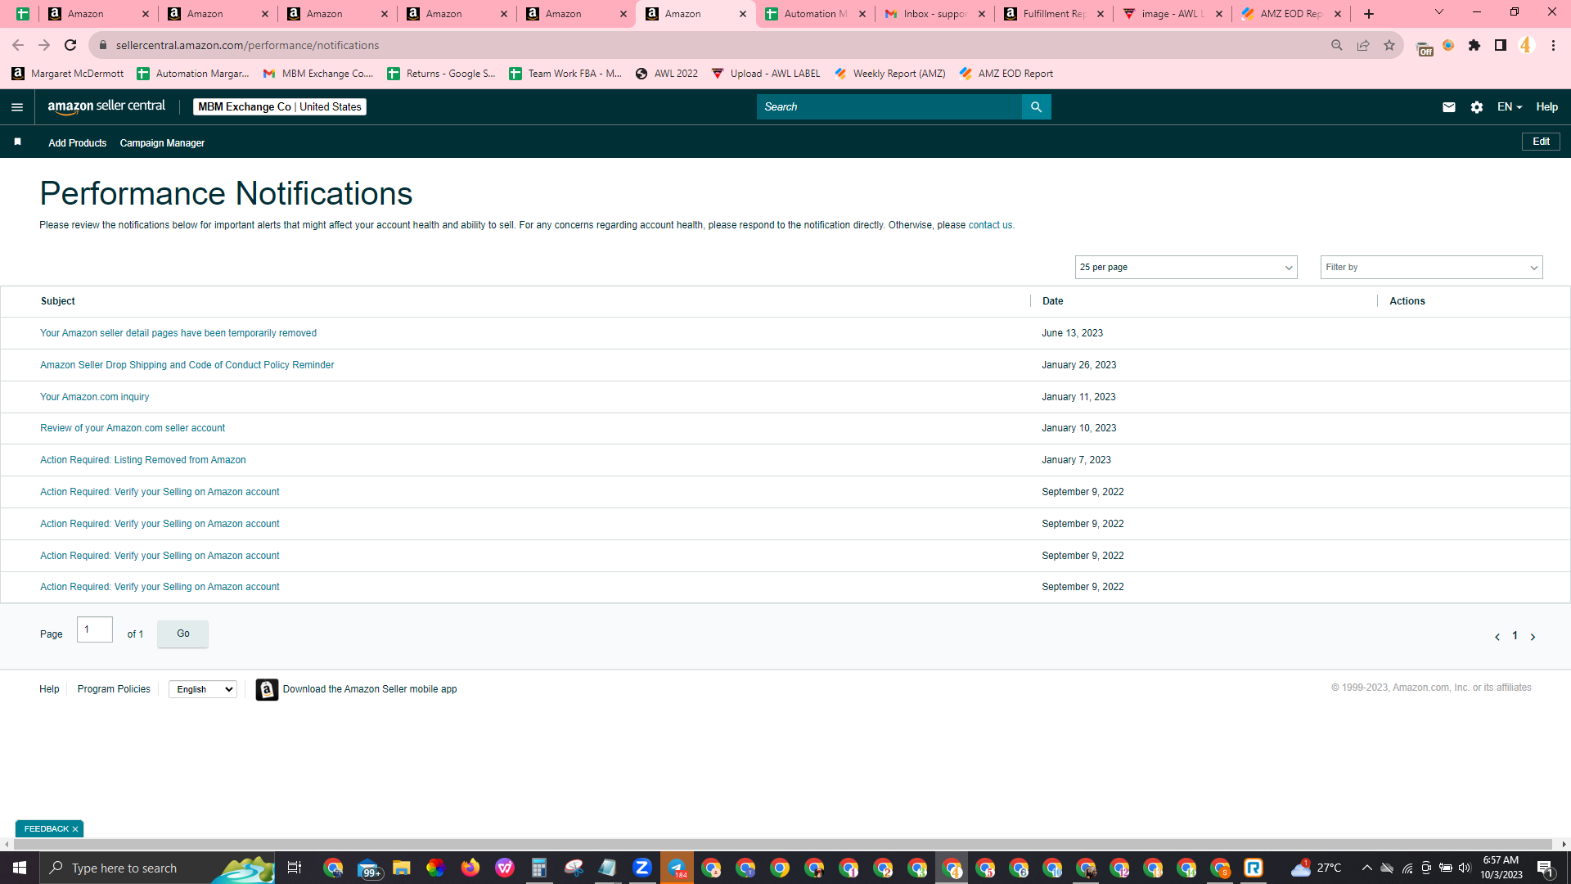Click the Amazon Seller Central logo
Image resolution: width=1571 pixels, height=884 pixels.
(106, 106)
